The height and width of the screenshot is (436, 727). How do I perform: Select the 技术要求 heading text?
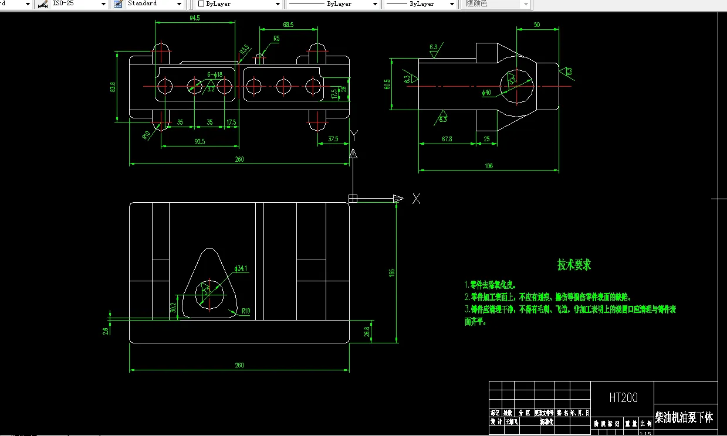[x=574, y=264]
